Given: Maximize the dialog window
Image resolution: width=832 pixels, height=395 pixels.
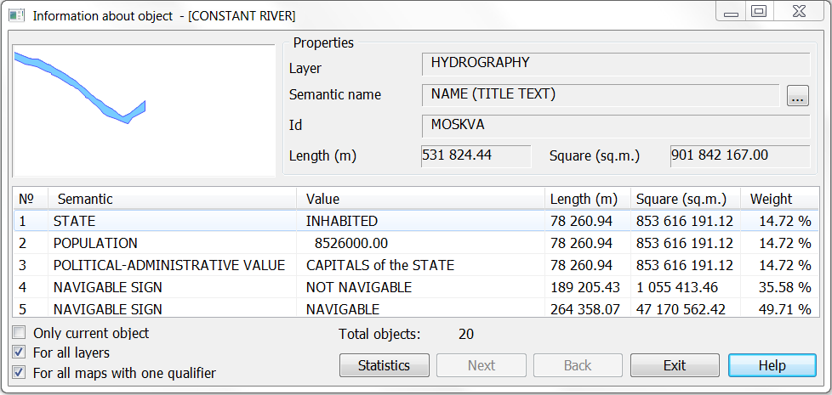Looking at the screenshot, I should (760, 12).
